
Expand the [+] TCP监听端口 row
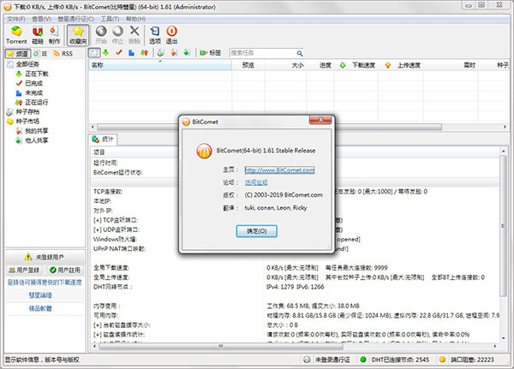(97, 220)
